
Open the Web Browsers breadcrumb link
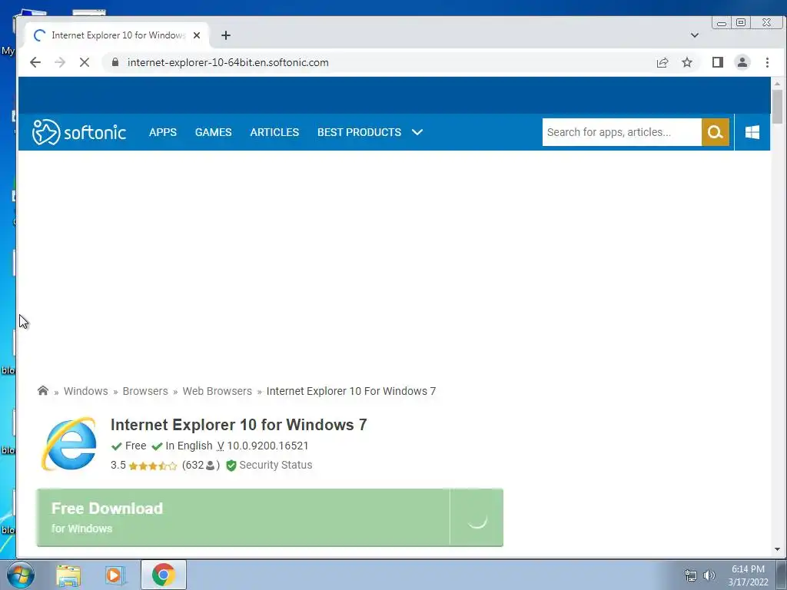[x=218, y=391]
